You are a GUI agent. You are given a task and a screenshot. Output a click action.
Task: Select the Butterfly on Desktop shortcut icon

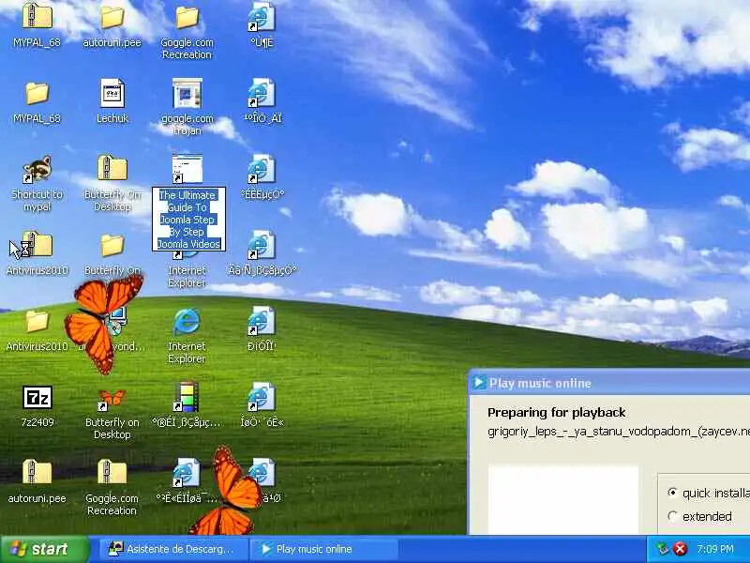[x=112, y=398]
